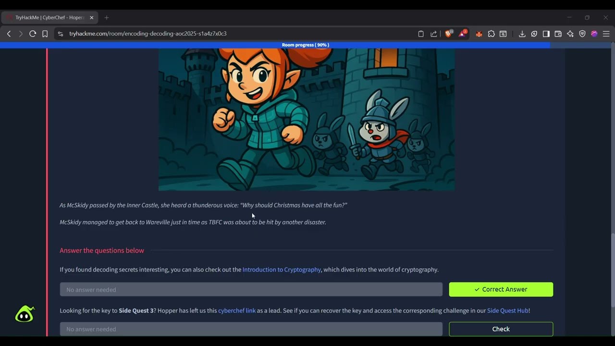This screenshot has height=346, width=615.
Task: Open the MetaMask fox extension
Action: click(479, 34)
